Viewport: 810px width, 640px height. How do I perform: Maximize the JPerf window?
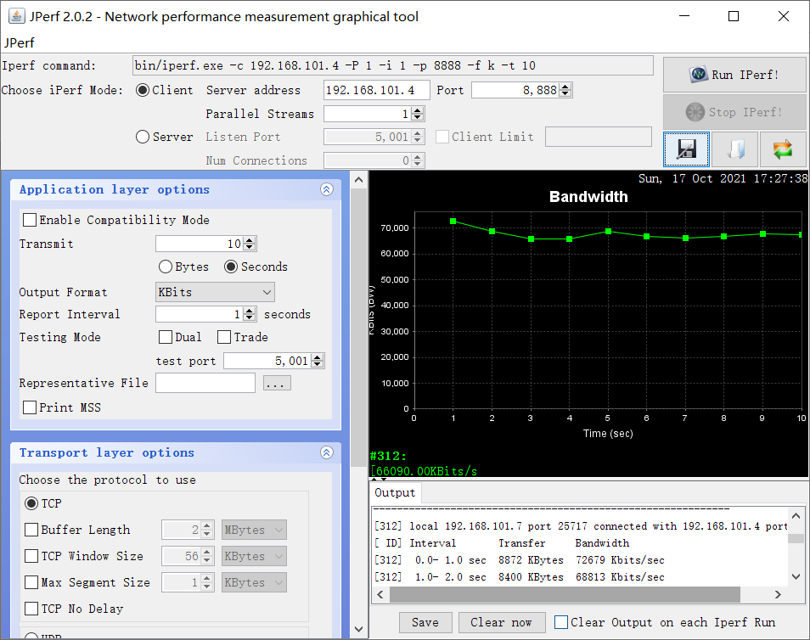(x=734, y=16)
